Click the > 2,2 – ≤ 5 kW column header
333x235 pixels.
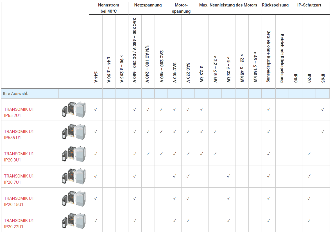215,69
